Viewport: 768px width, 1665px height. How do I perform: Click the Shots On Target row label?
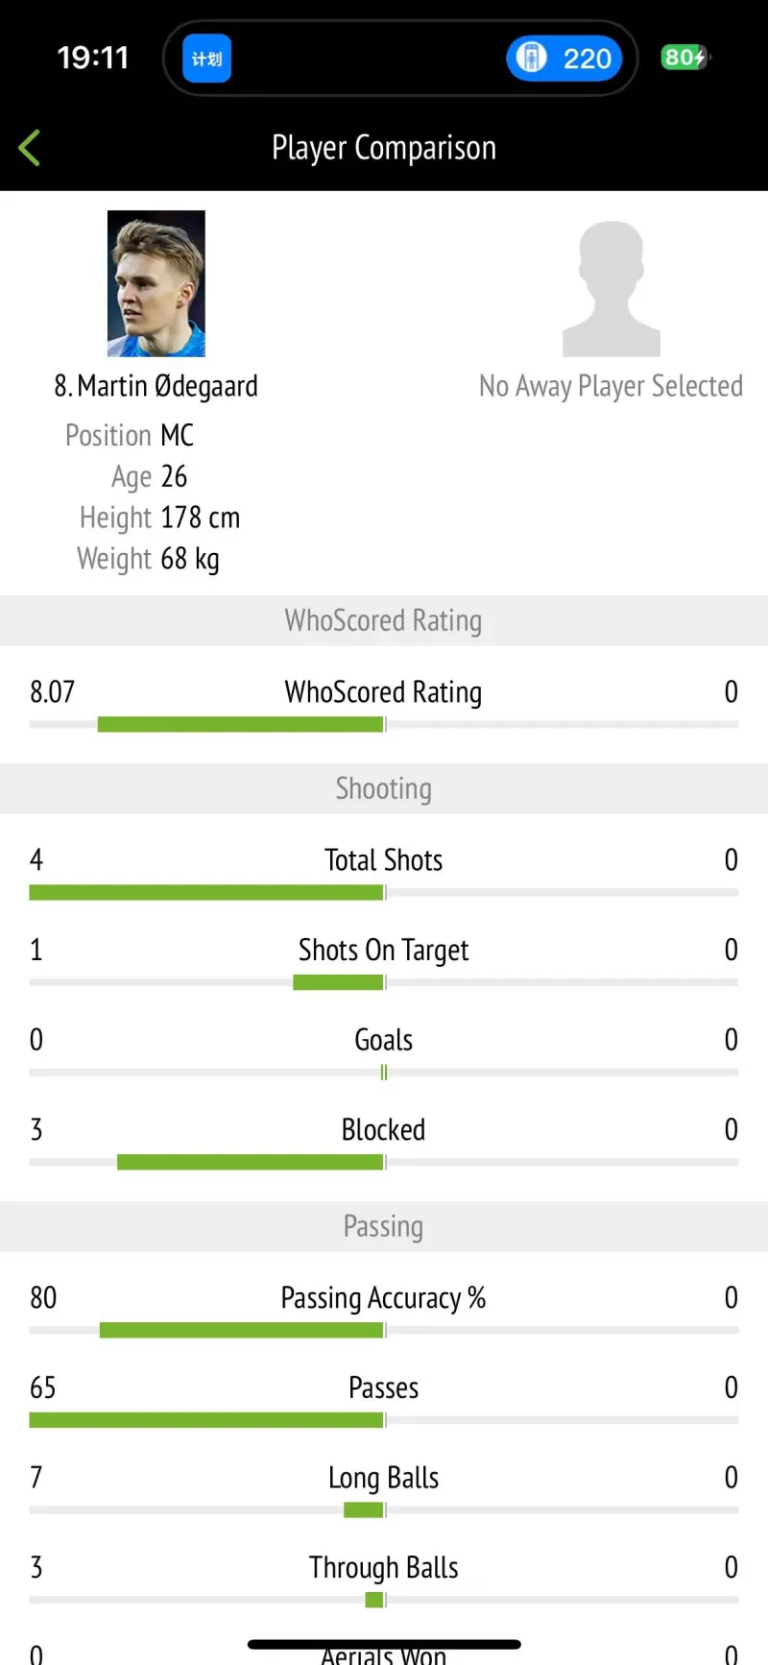[384, 950]
